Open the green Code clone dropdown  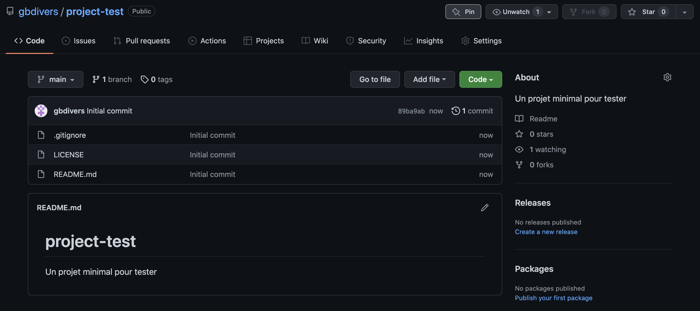481,79
